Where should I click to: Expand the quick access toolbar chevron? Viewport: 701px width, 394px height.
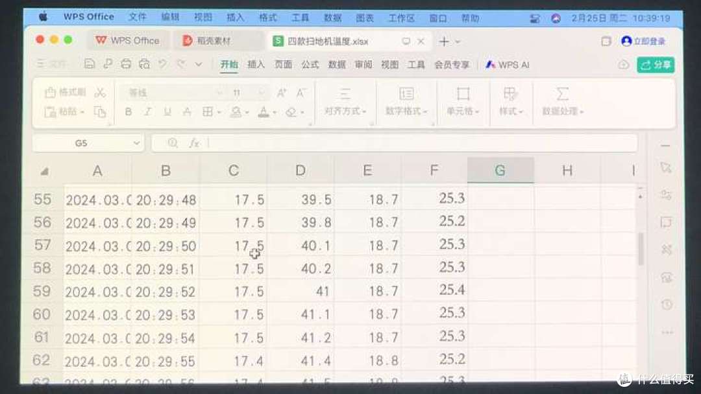199,64
